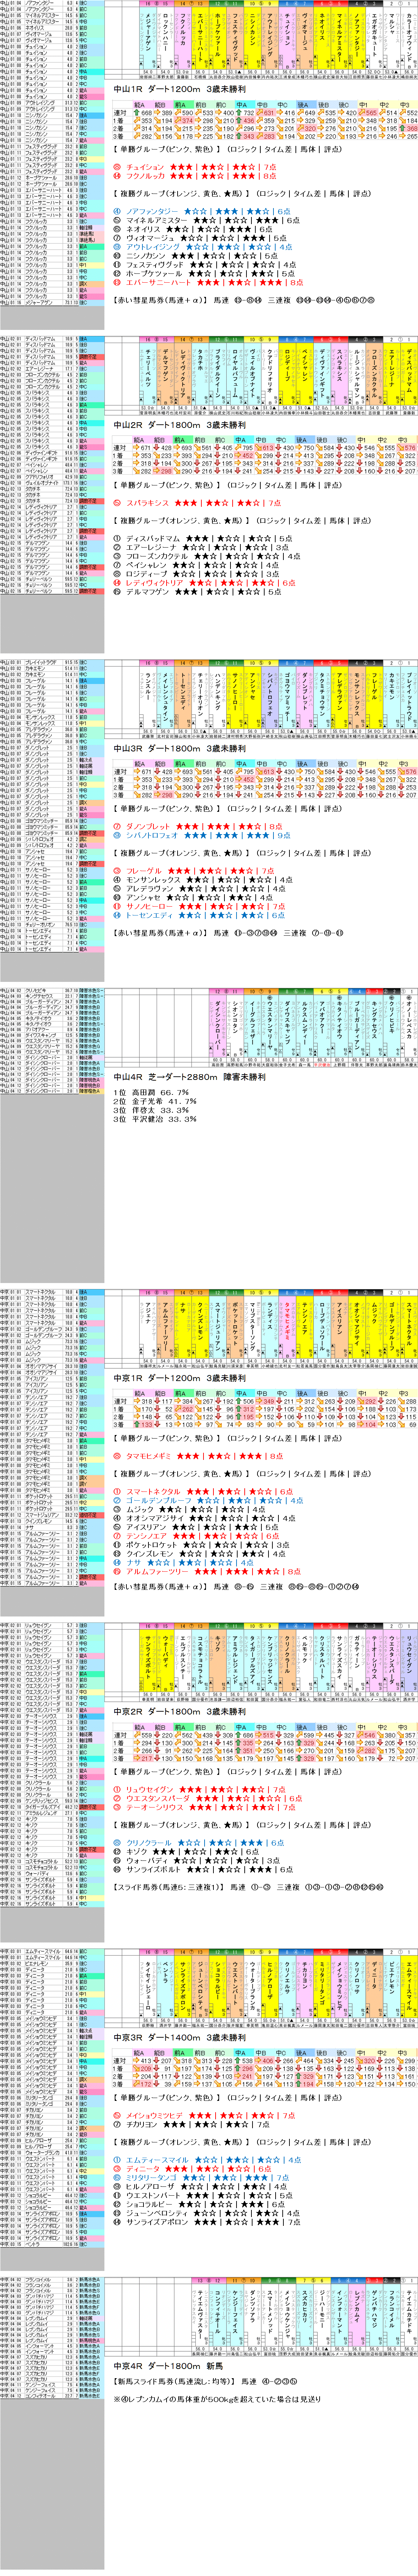
Task: Select horse メイショウミモザ in 中京3R list
Action: [204, 2116]
